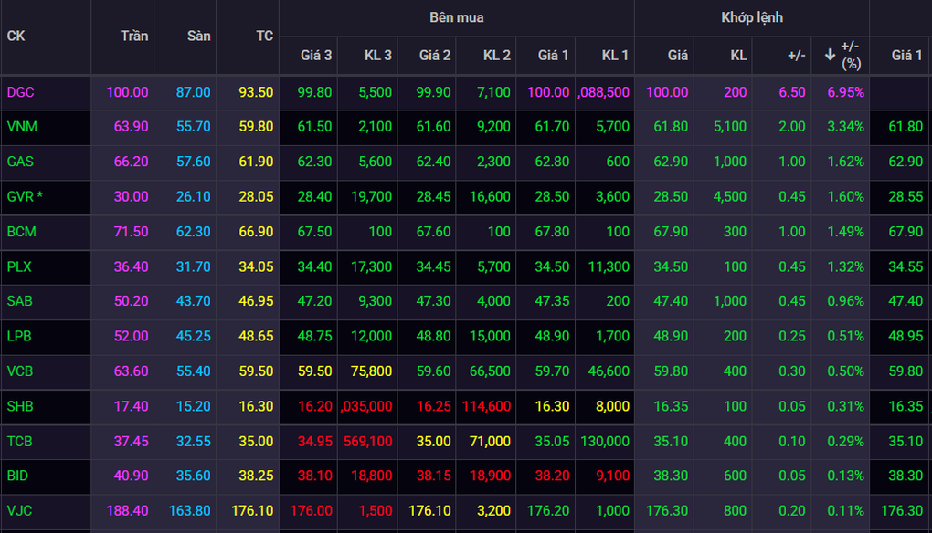932x533 pixels.
Task: Open the PLX stock symbol
Action: 20,266
